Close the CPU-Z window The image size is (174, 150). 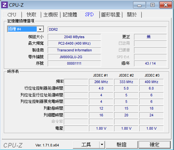(166, 5)
